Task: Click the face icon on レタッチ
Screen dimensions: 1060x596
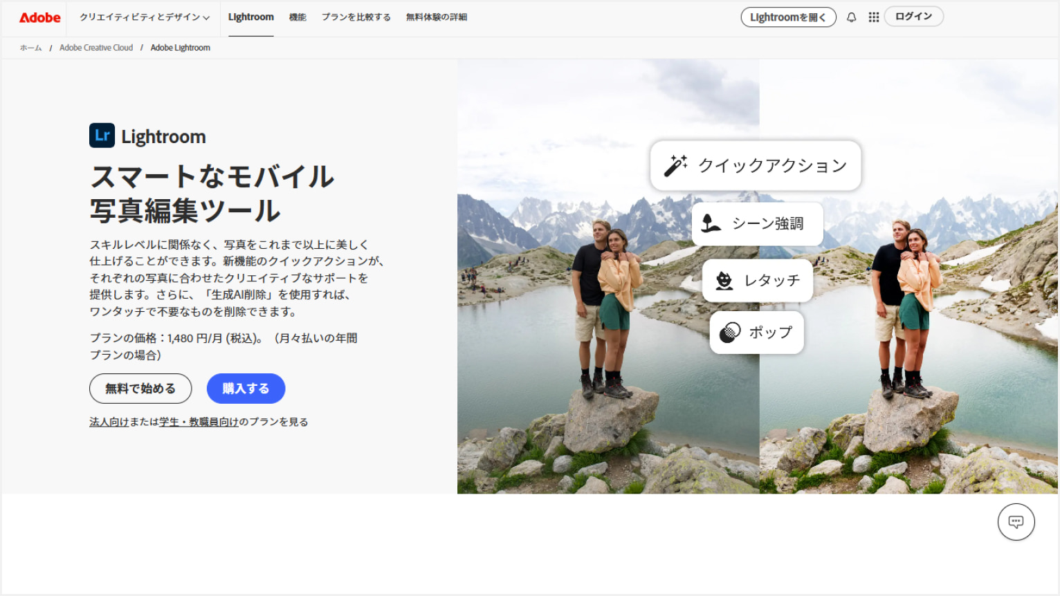Action: coord(724,280)
